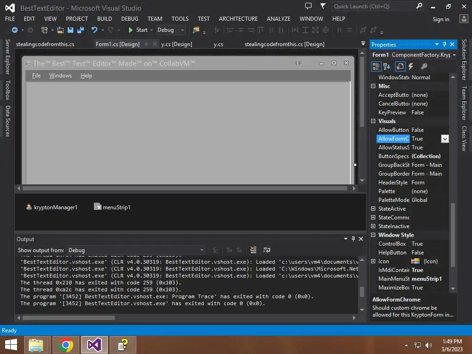Select the menuStrip1 component in the tray

click(112, 207)
